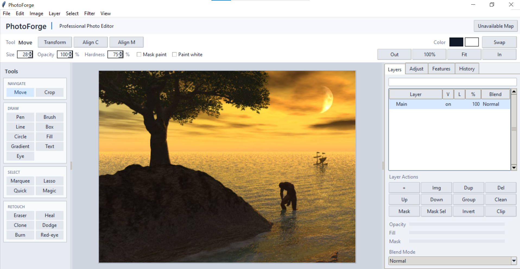Increase Hardness with spinner up arrow
Image resolution: width=520 pixels, height=269 pixels.
(x=121, y=53)
